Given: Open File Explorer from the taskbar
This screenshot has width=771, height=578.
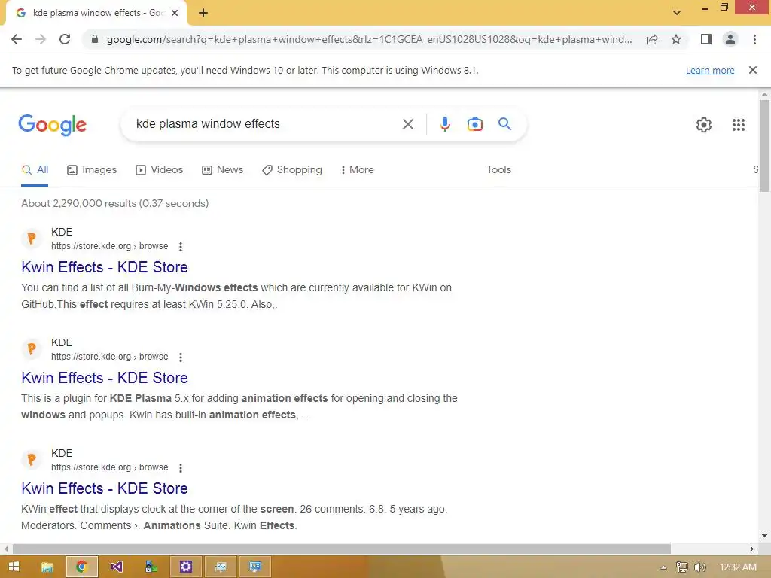Looking at the screenshot, I should click(x=47, y=567).
